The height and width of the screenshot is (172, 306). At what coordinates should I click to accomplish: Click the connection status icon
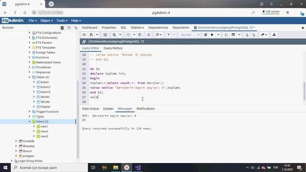coord(84,42)
